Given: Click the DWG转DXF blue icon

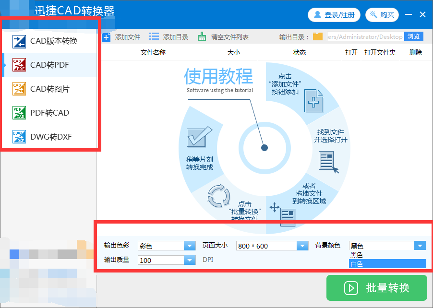Looking at the screenshot, I should (19, 137).
